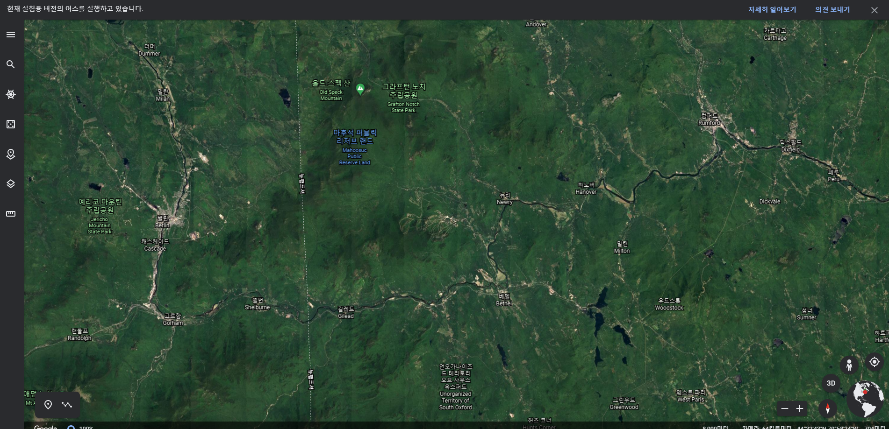Fly to my current location
The image size is (889, 429).
[875, 362]
